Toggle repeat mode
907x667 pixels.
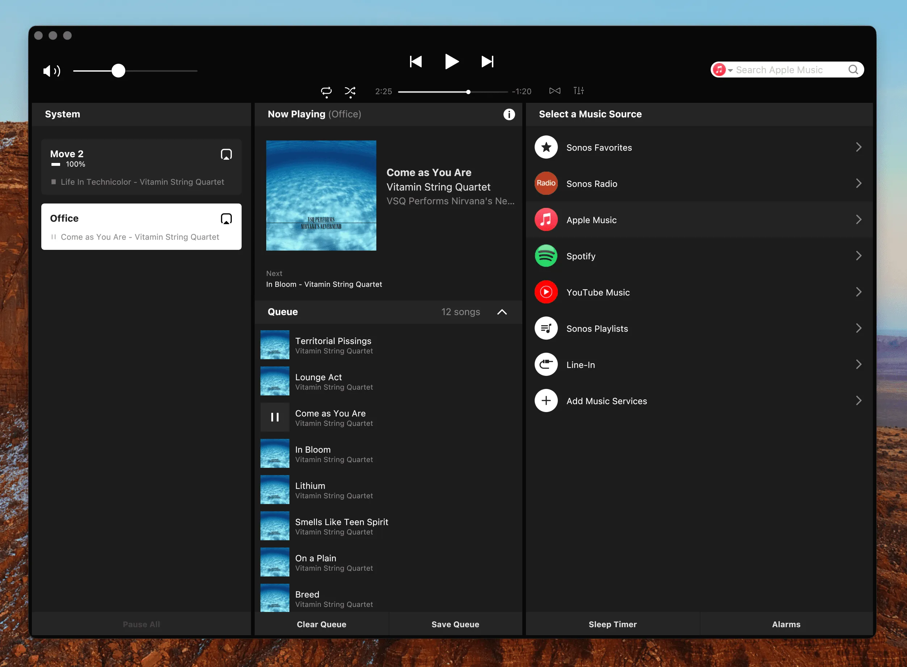tap(326, 91)
